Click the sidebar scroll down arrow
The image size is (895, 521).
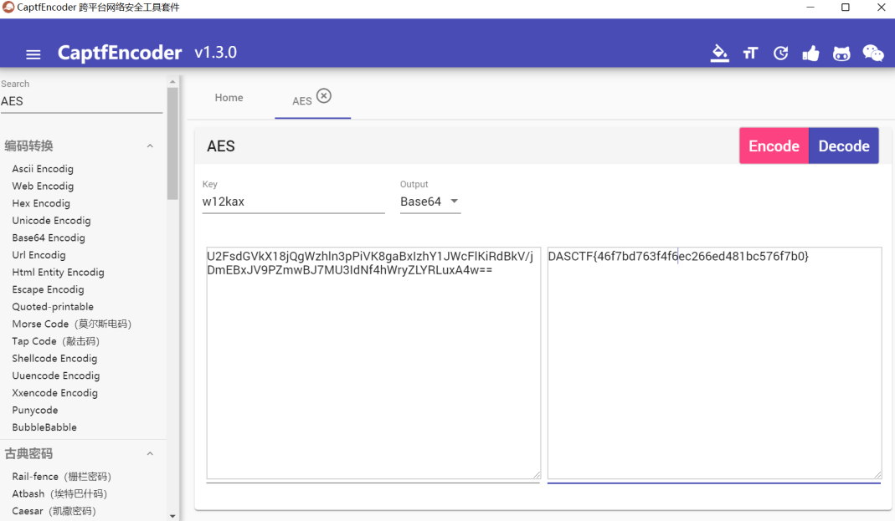[172, 516]
